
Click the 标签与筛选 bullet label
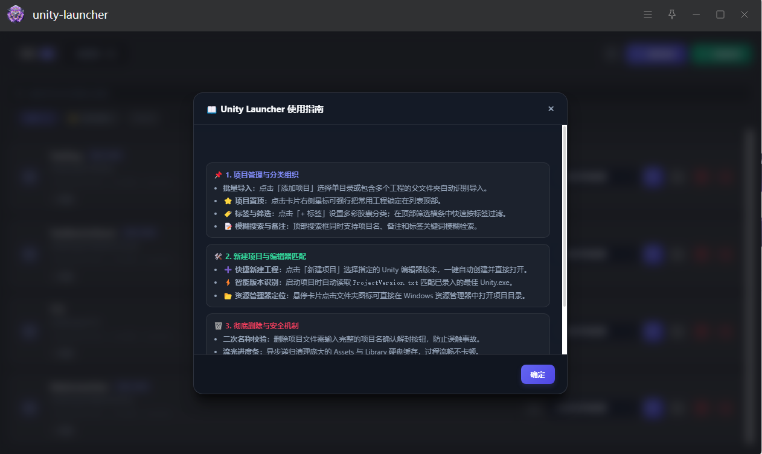[x=254, y=214]
